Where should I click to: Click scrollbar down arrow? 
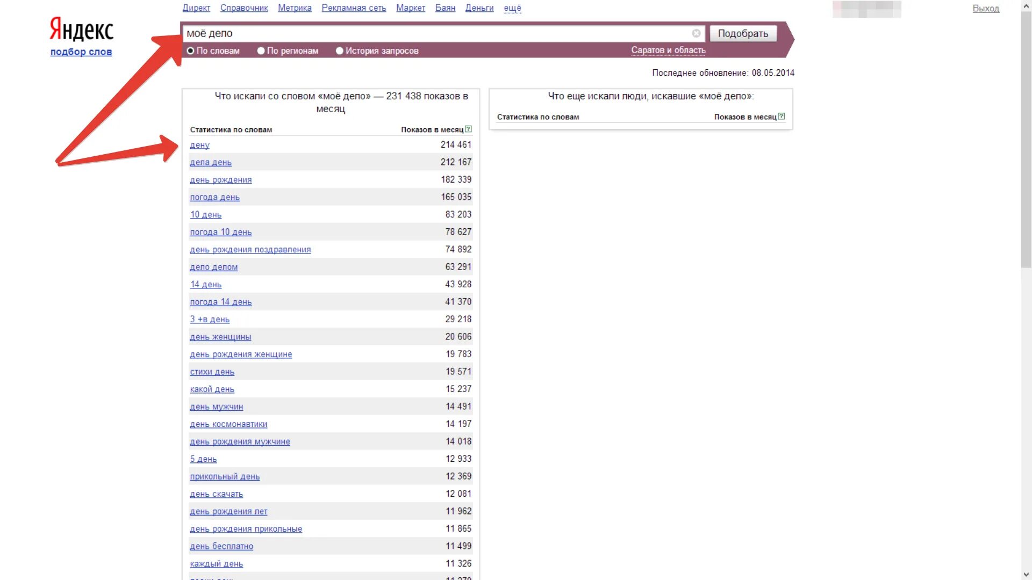(x=1026, y=575)
